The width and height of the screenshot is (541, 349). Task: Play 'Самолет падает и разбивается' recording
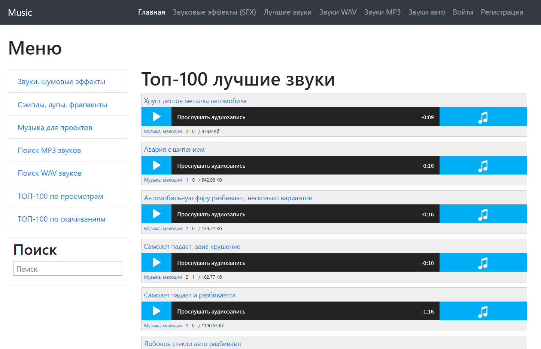(x=156, y=311)
